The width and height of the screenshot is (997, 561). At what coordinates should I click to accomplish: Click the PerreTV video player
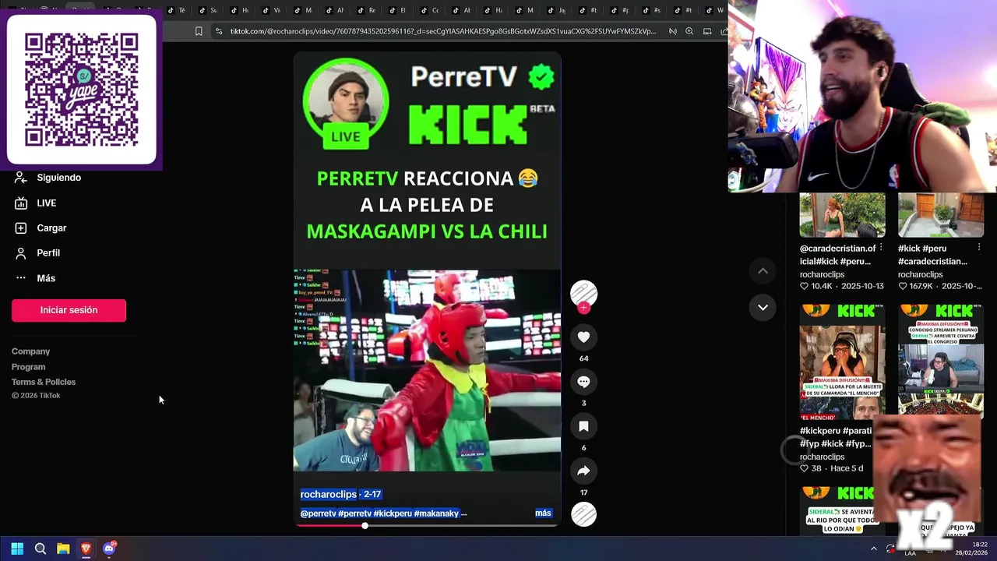(427, 288)
